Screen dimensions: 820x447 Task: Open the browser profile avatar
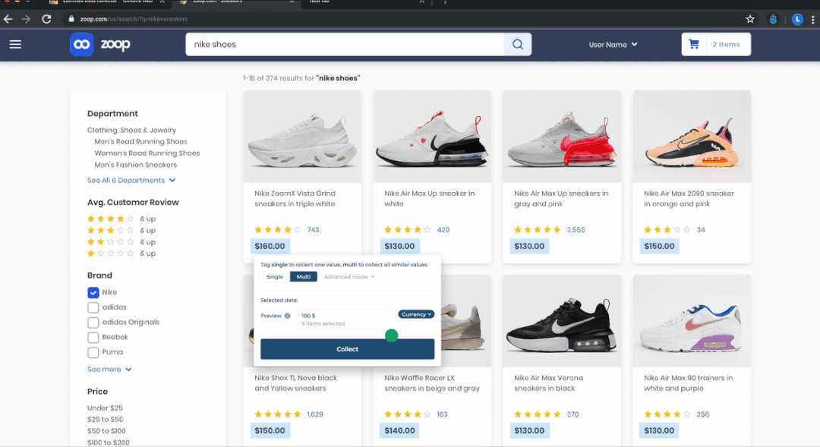797,19
